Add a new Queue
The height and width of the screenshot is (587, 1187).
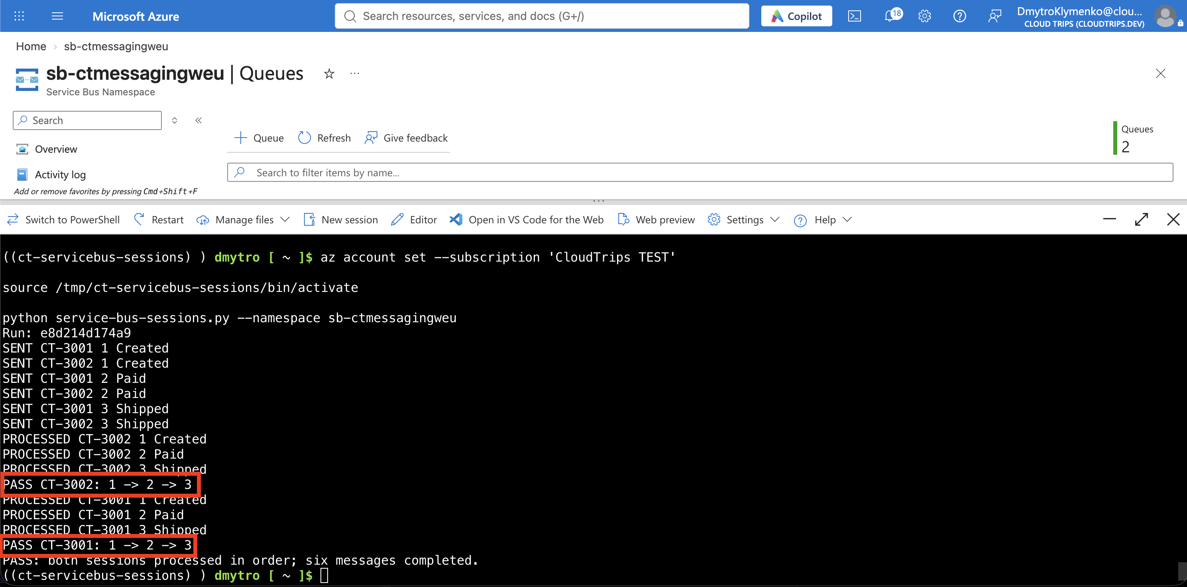[259, 138]
